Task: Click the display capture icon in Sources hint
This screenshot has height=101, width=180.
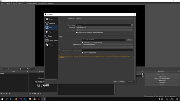Action: pyautogui.click(x=41, y=85)
